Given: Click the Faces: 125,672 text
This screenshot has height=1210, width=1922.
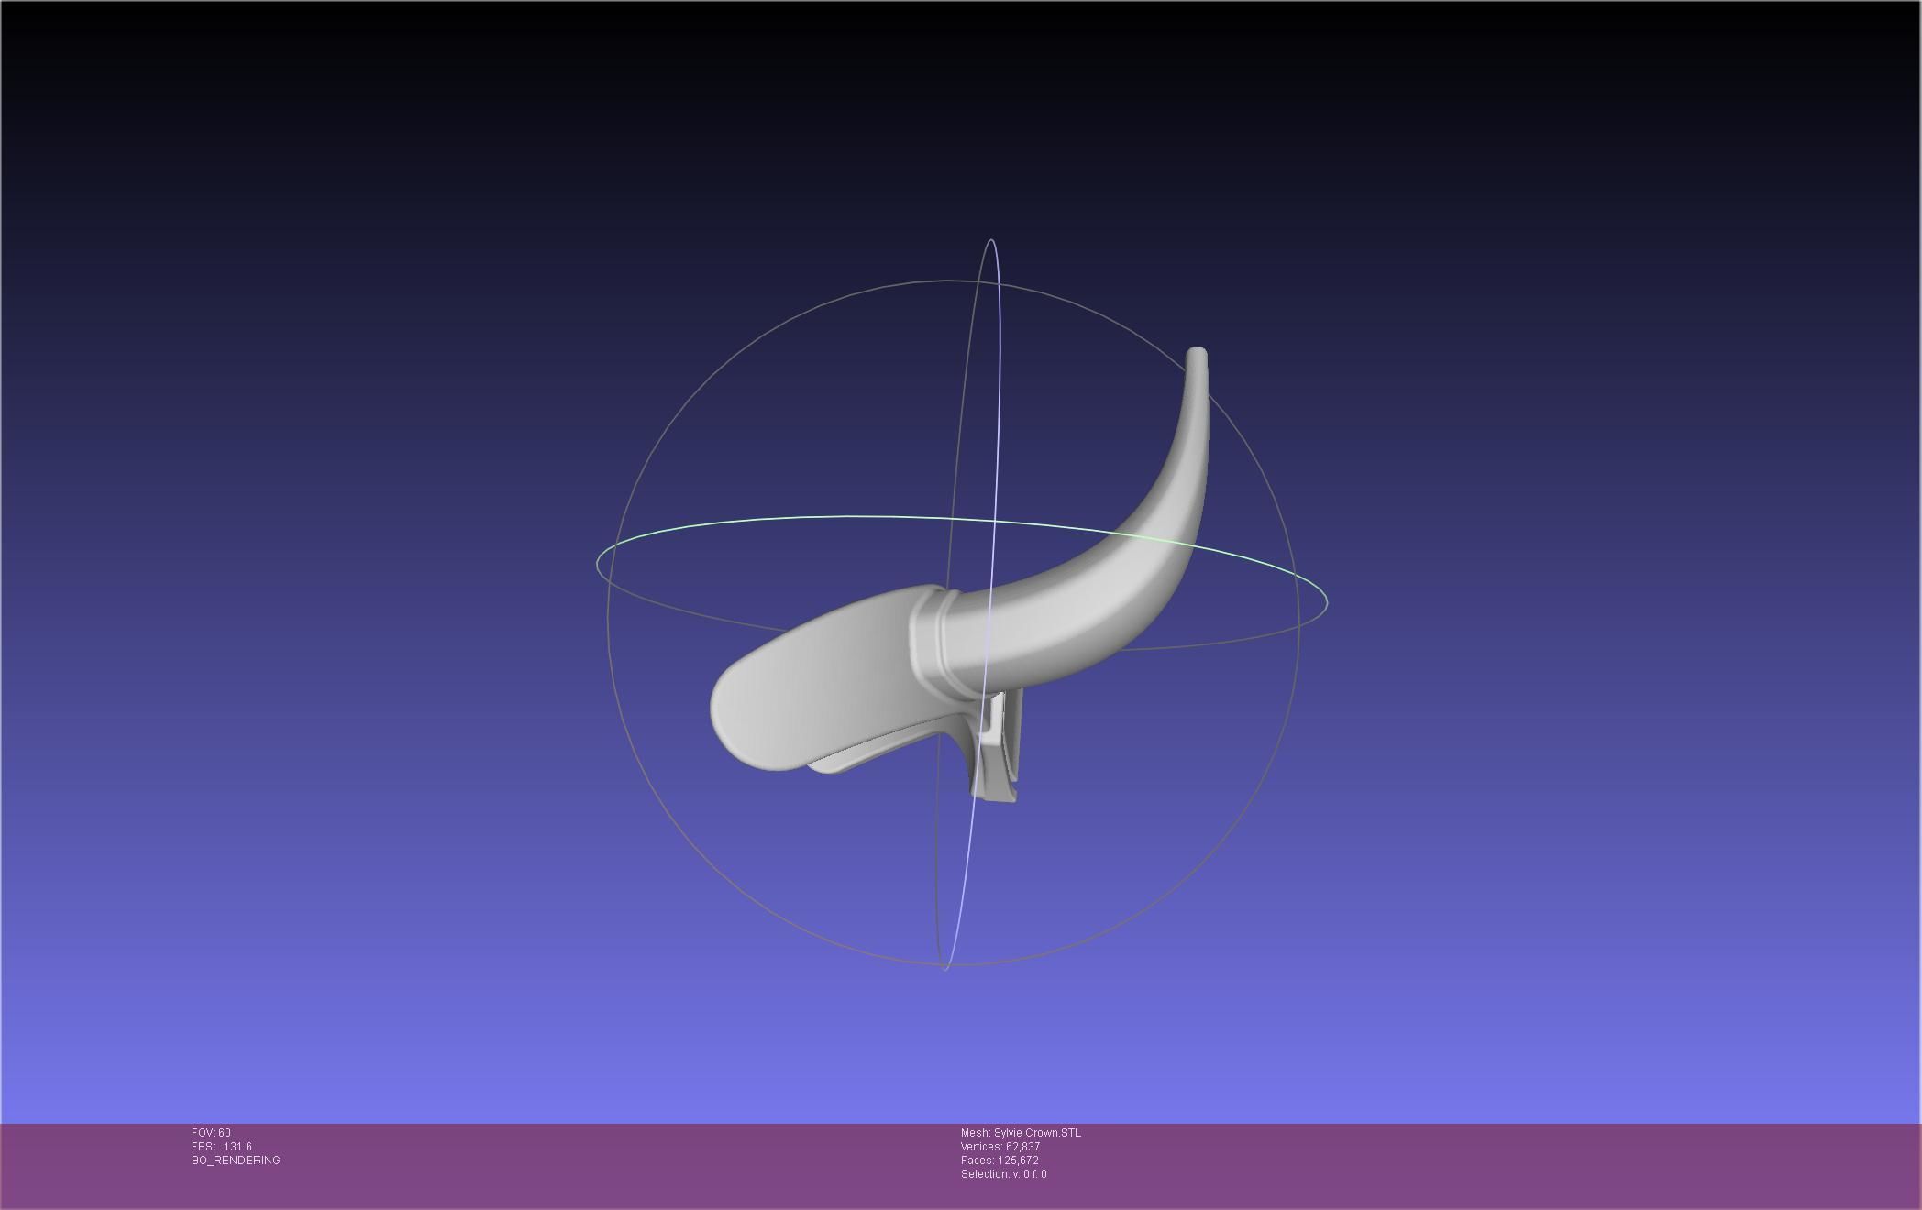Looking at the screenshot, I should tap(1000, 1160).
